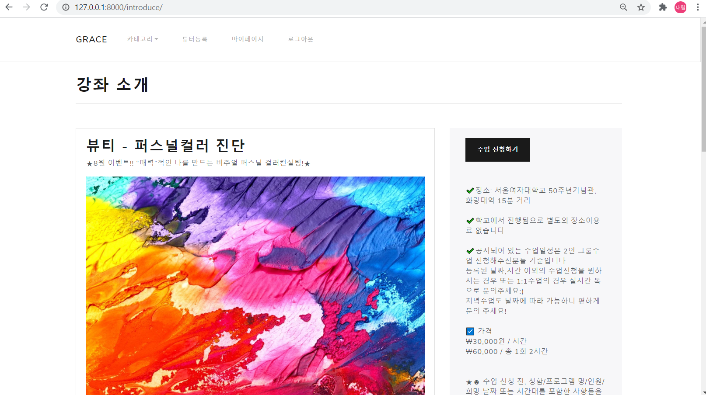The height and width of the screenshot is (395, 706).
Task: Bookmark the page via the star icon
Action: pyautogui.click(x=641, y=7)
